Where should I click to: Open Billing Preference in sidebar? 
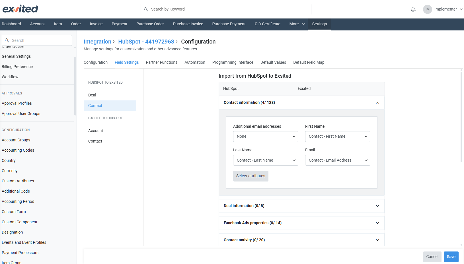click(x=17, y=67)
